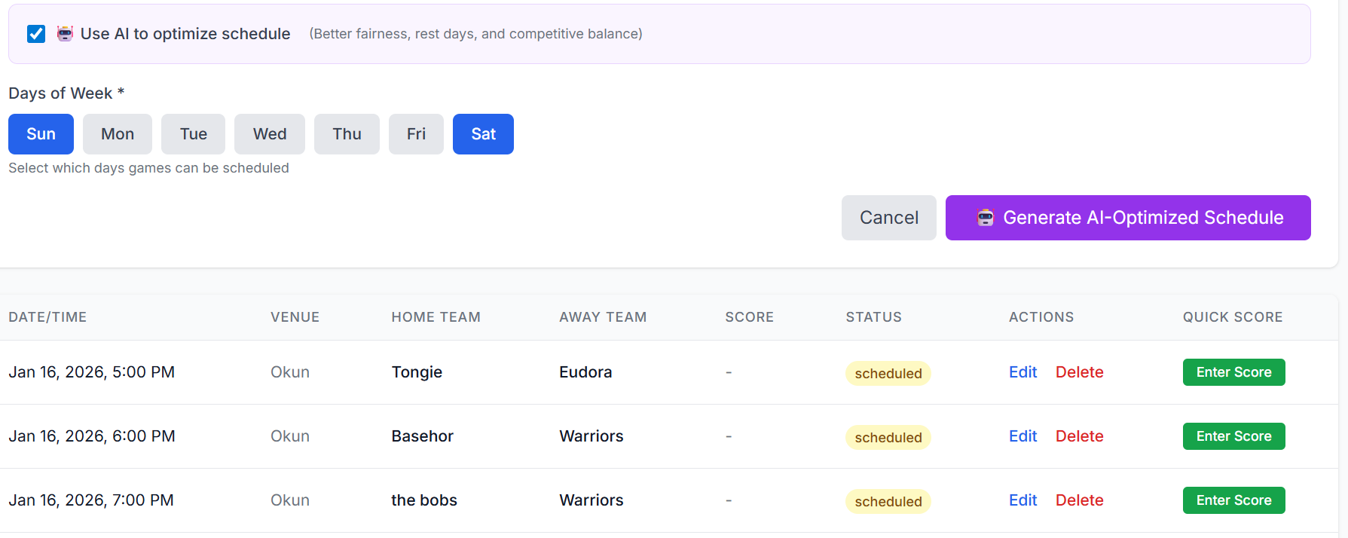Enter score for Basehor vs Warriors
1348x538 pixels.
click(1233, 436)
